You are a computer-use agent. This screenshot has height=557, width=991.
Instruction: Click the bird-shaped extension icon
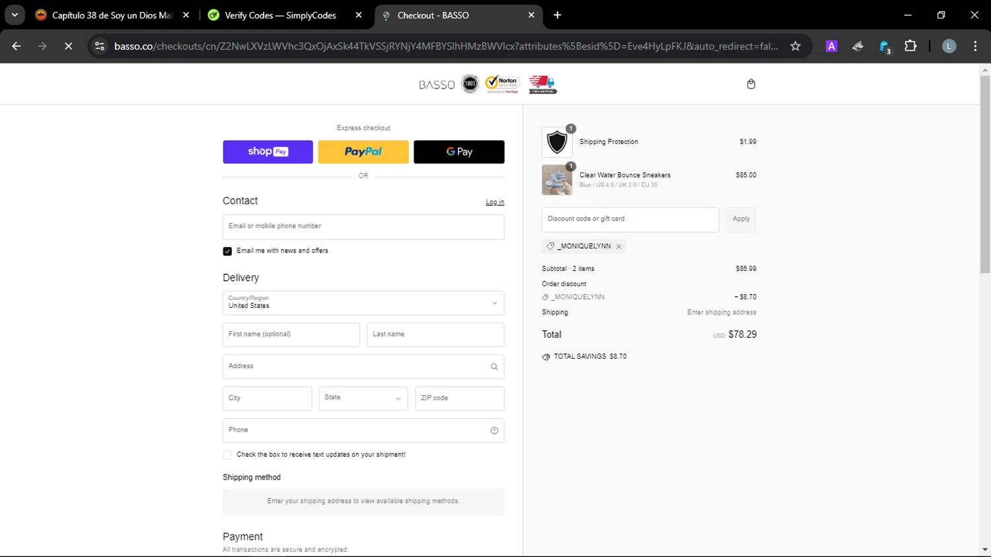pyautogui.click(x=858, y=46)
